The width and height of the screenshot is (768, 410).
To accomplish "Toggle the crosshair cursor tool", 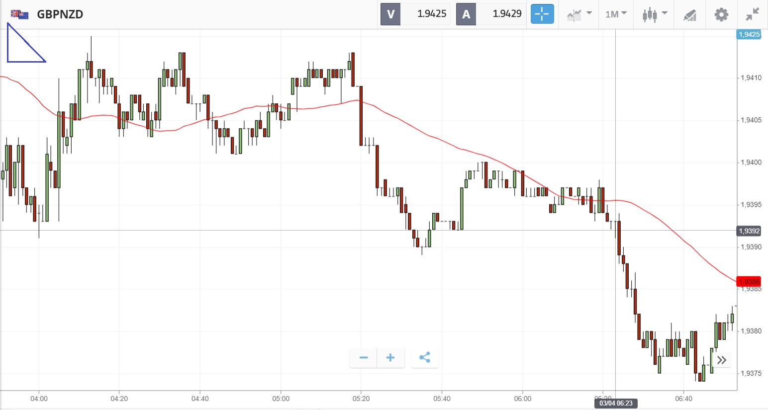I will pos(542,14).
